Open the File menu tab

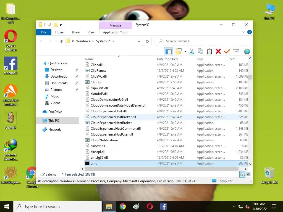pyautogui.click(x=43, y=32)
